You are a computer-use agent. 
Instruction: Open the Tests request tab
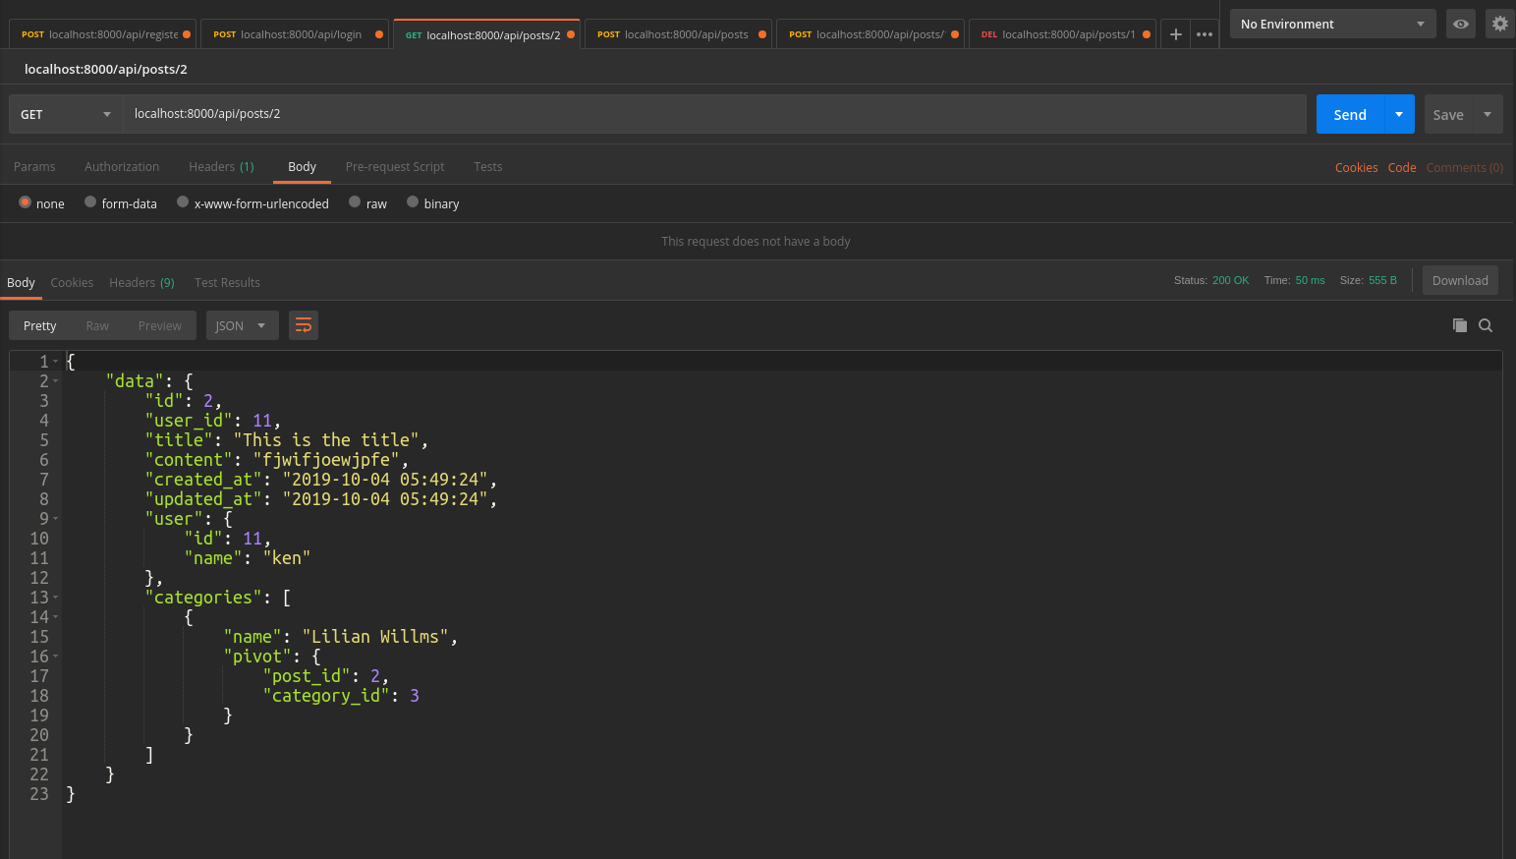click(487, 167)
